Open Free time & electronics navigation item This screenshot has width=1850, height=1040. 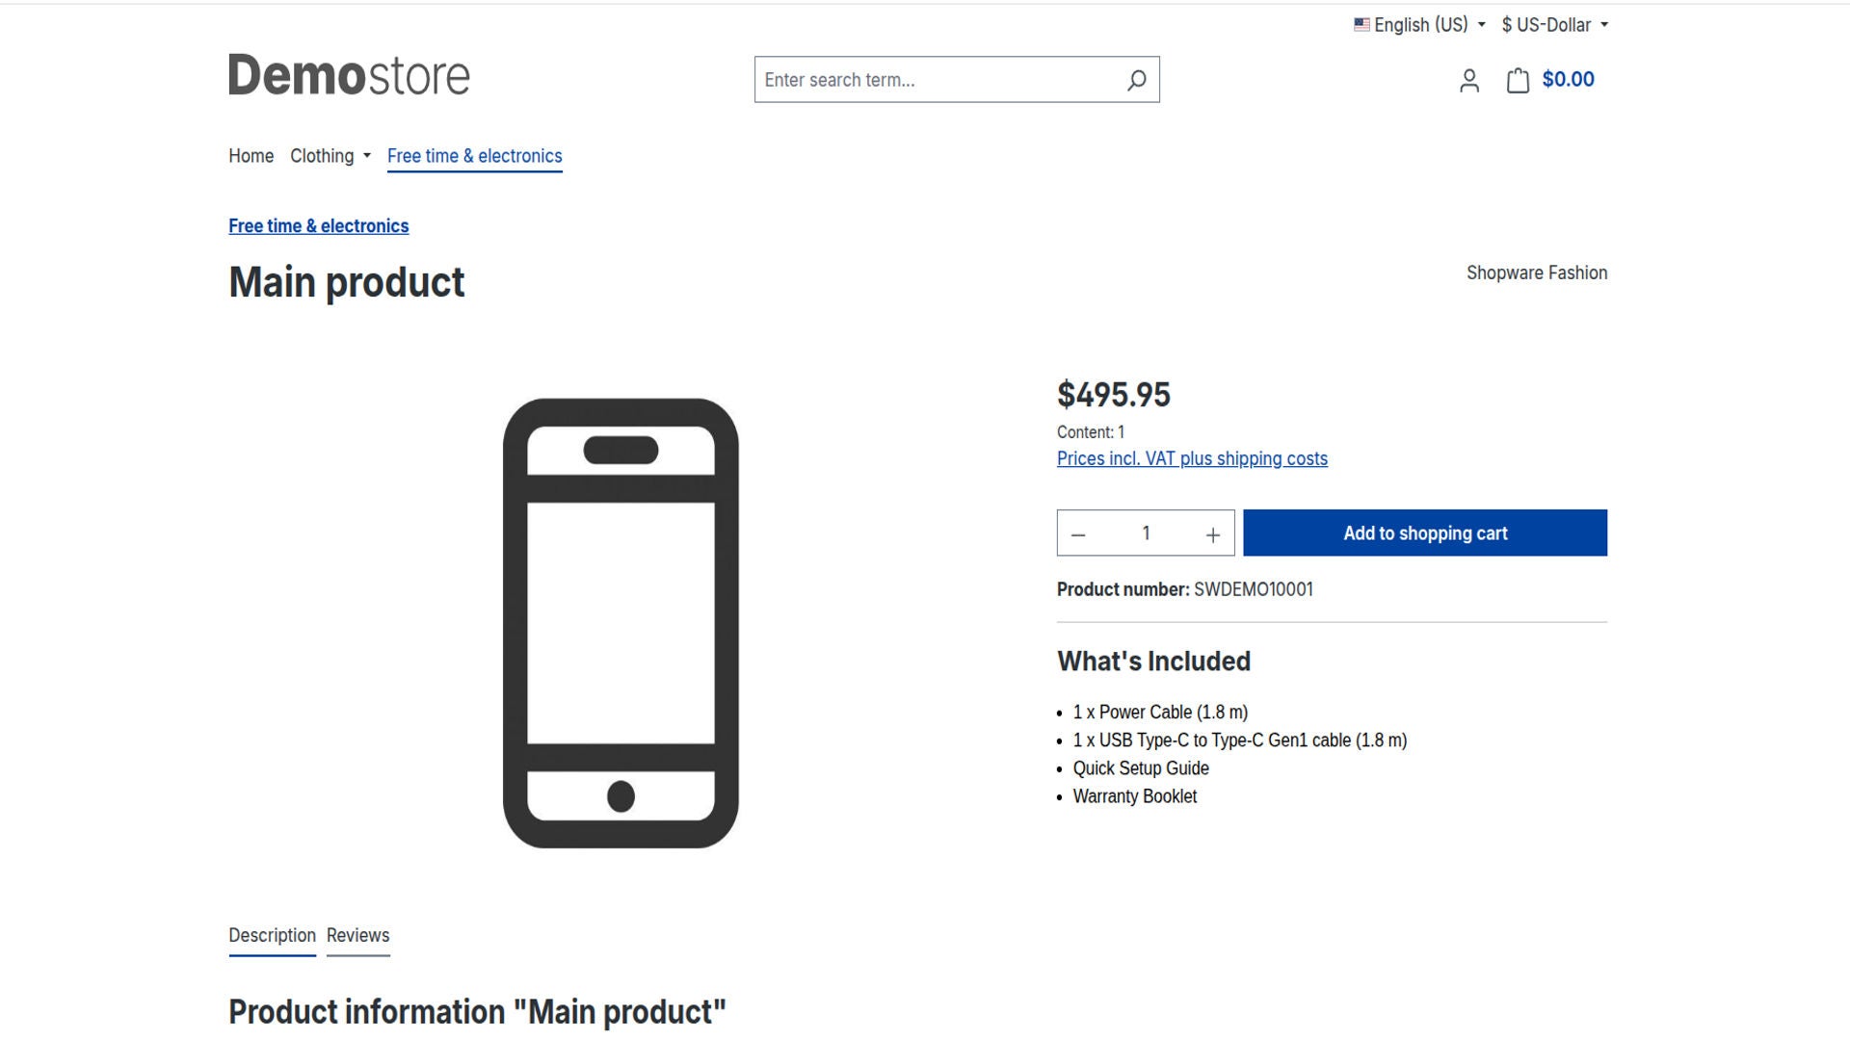click(x=474, y=156)
